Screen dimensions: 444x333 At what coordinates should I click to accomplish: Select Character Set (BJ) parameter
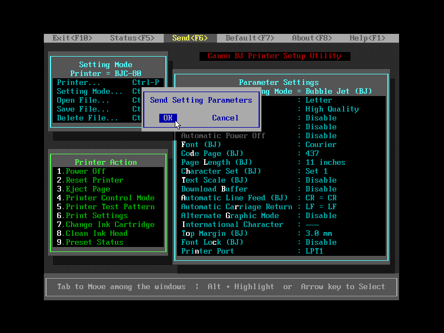click(221, 171)
